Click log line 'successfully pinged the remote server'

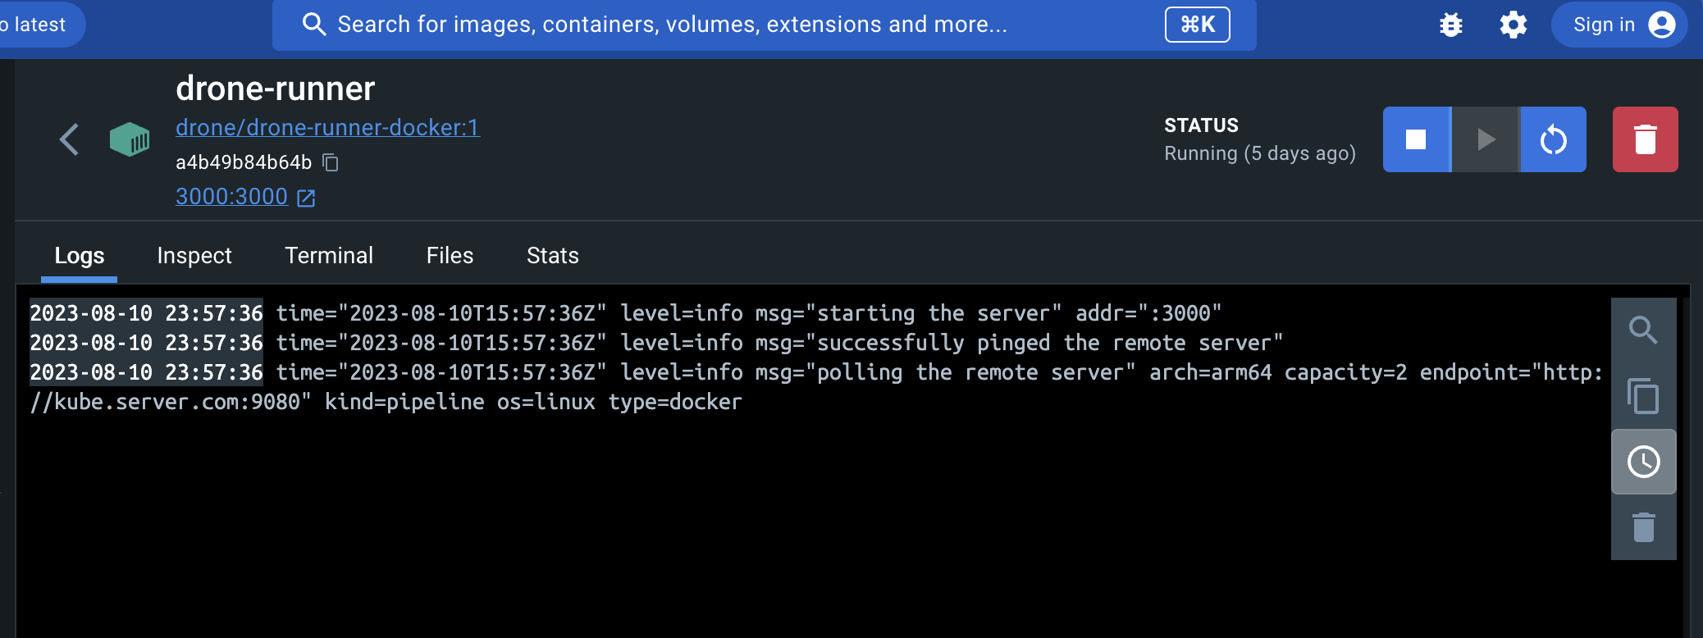point(656,343)
